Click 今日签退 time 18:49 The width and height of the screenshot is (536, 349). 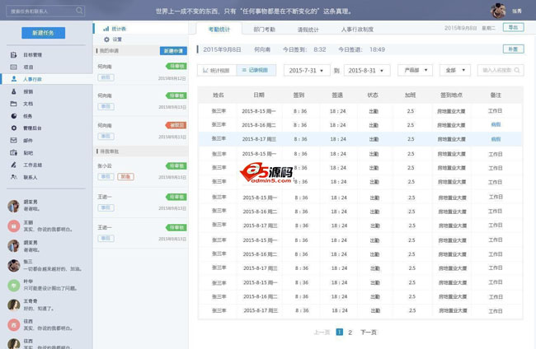coord(377,49)
